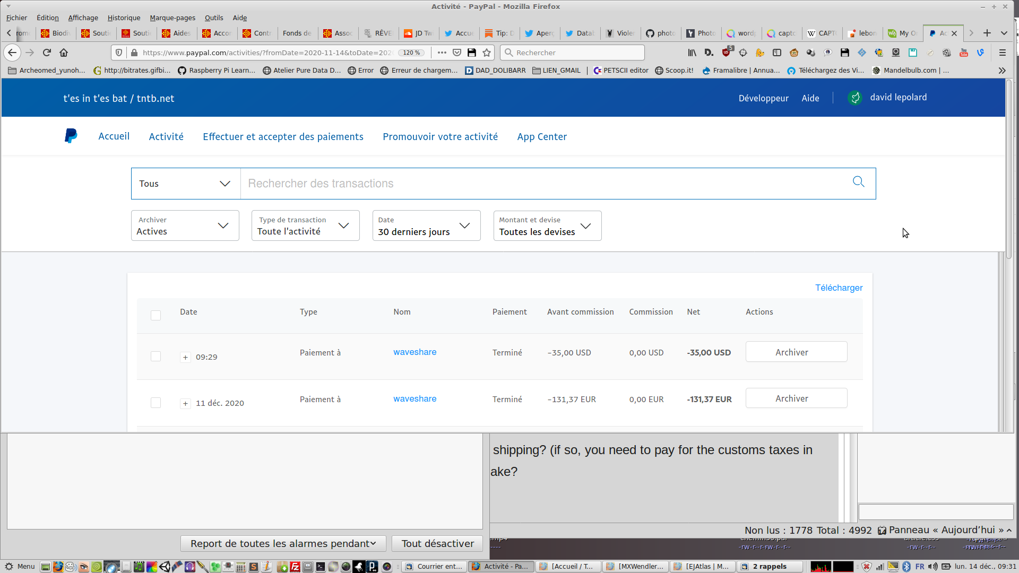
Task: Open a new tab with the plus icon
Action: [987, 33]
